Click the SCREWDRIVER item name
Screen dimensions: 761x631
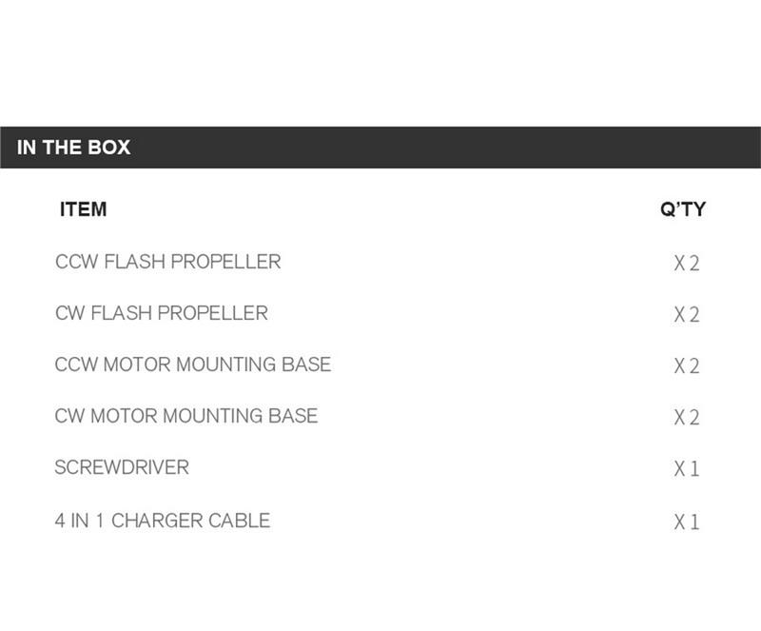point(122,467)
